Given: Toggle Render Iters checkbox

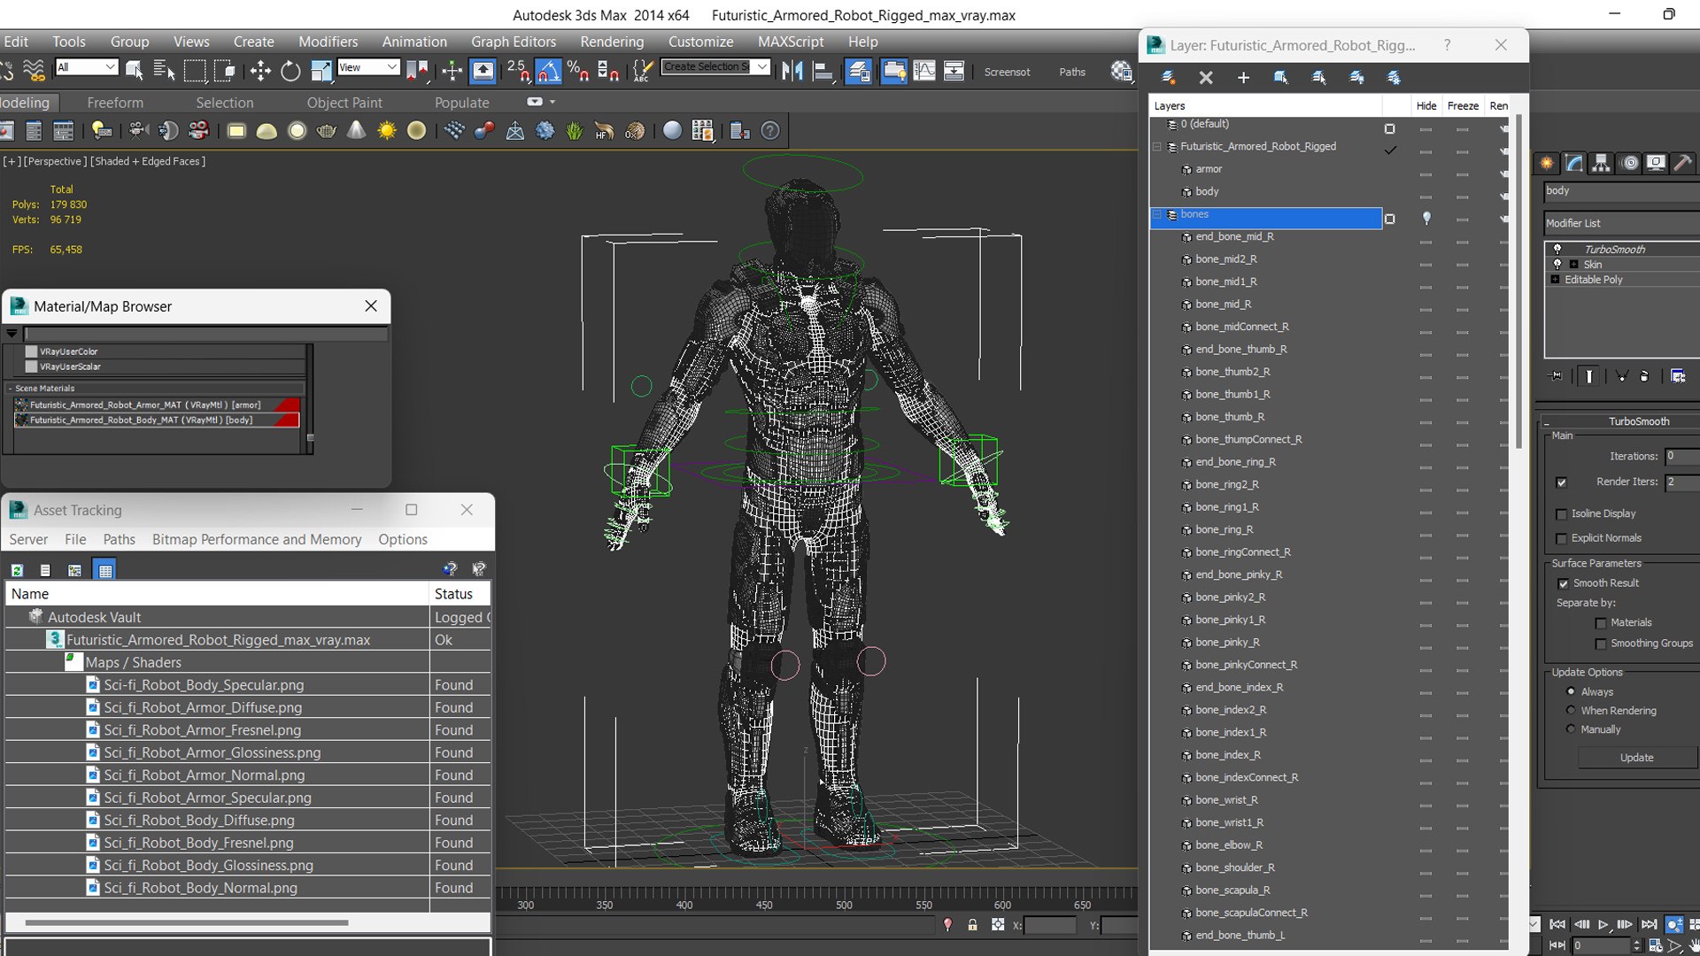Looking at the screenshot, I should pyautogui.click(x=1562, y=482).
